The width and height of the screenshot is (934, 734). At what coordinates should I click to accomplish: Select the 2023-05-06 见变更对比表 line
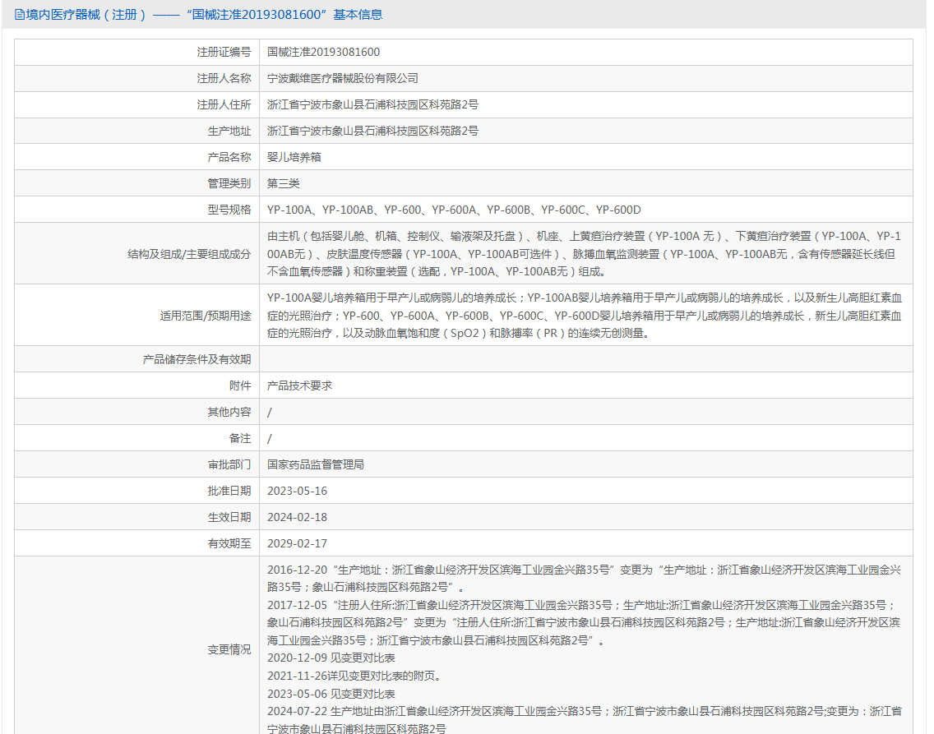point(331,694)
